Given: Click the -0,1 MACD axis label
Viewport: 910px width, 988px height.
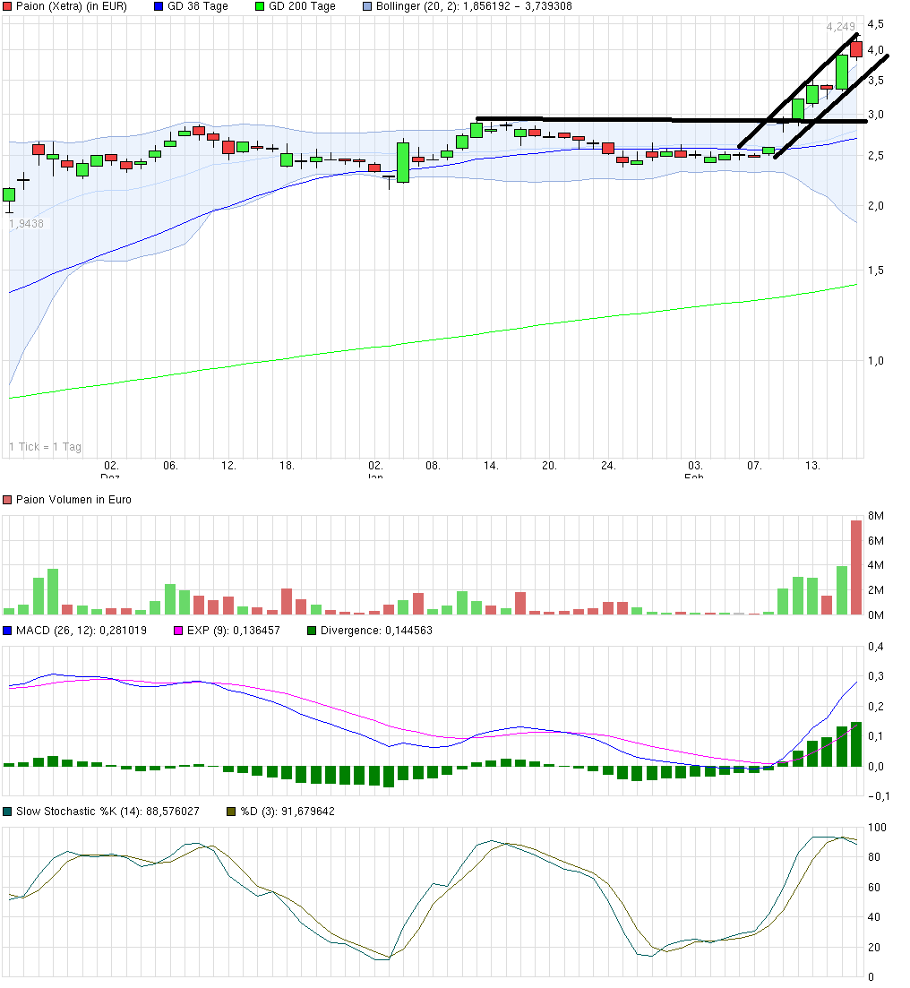Looking at the screenshot, I should click(x=879, y=795).
